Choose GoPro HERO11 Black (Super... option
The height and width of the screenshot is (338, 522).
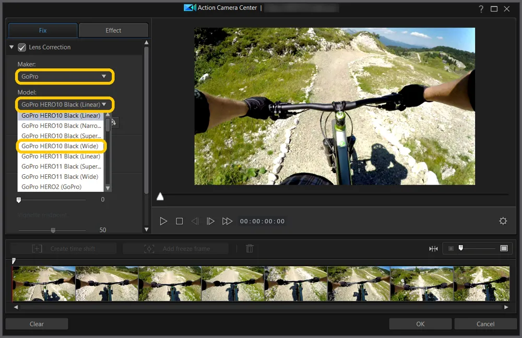point(61,166)
